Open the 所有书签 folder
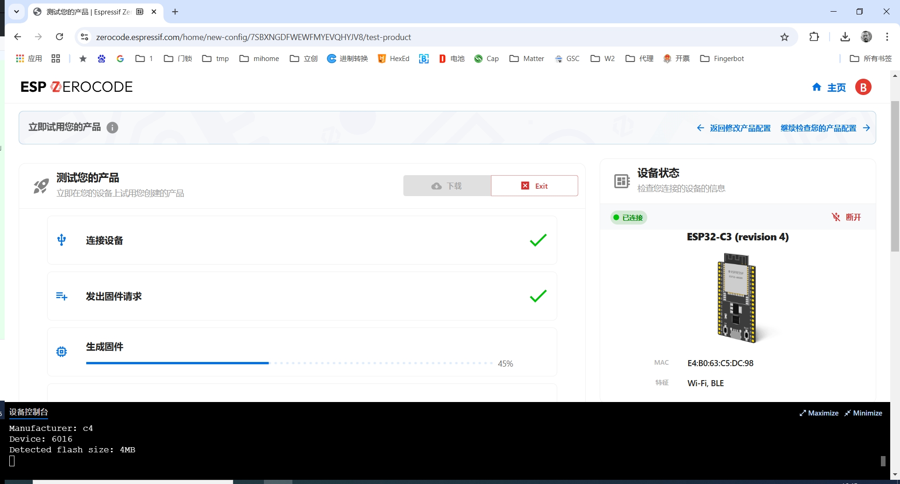Image resolution: width=900 pixels, height=484 pixels. click(x=871, y=59)
